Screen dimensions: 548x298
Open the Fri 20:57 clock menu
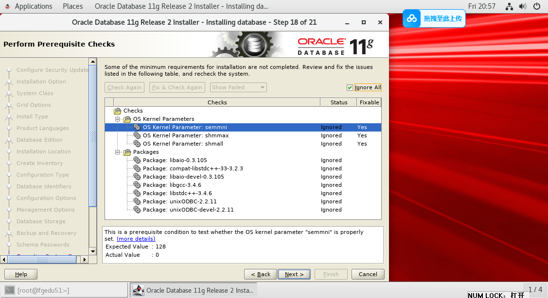point(481,6)
